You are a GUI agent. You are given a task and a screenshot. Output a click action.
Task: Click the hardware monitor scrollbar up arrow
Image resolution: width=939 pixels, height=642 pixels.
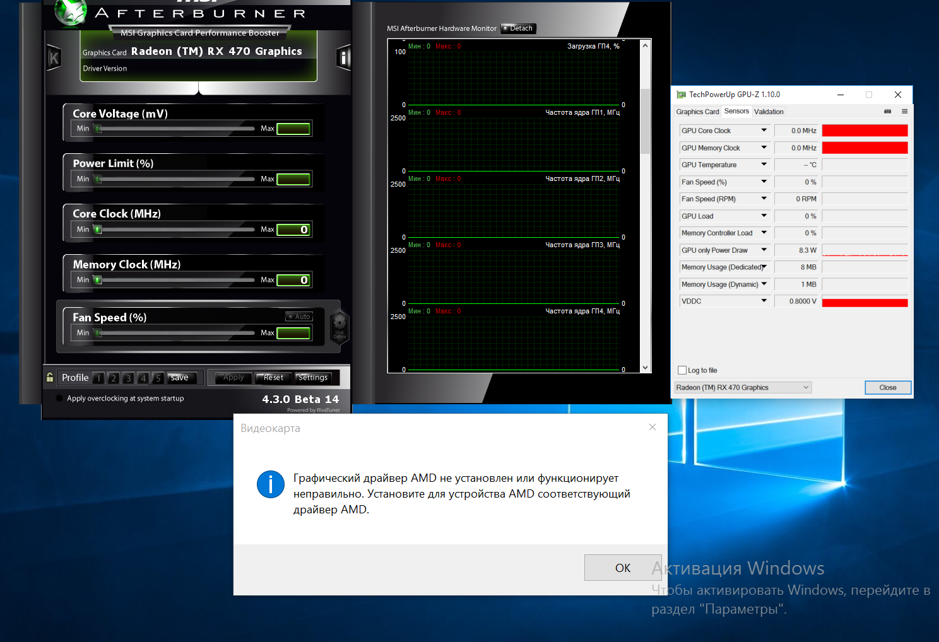(645, 45)
